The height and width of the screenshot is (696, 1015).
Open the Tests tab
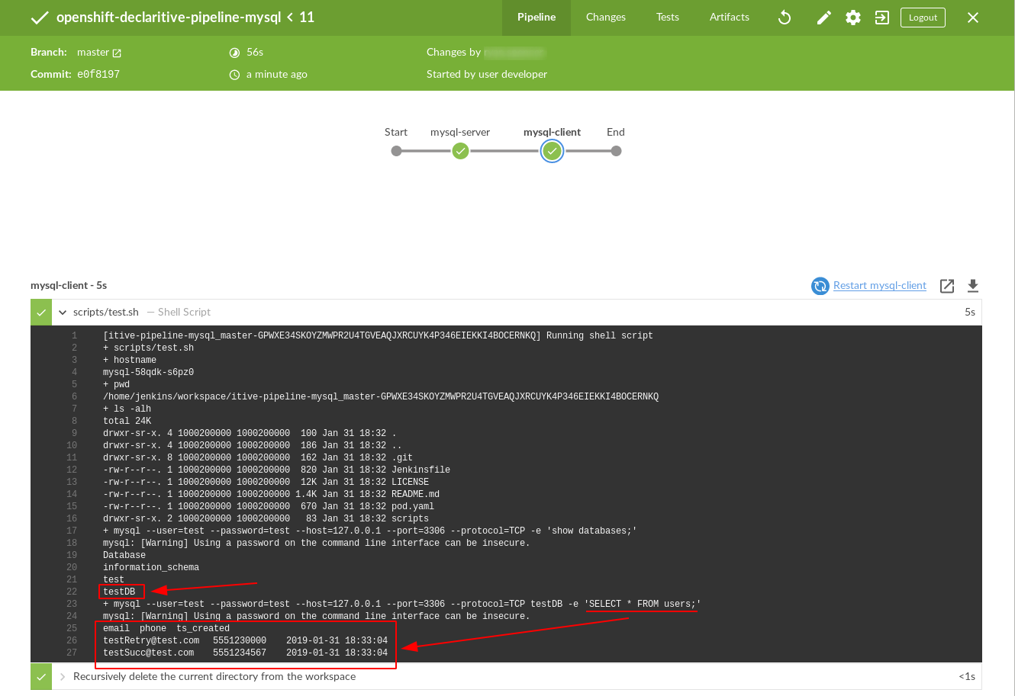coord(668,18)
